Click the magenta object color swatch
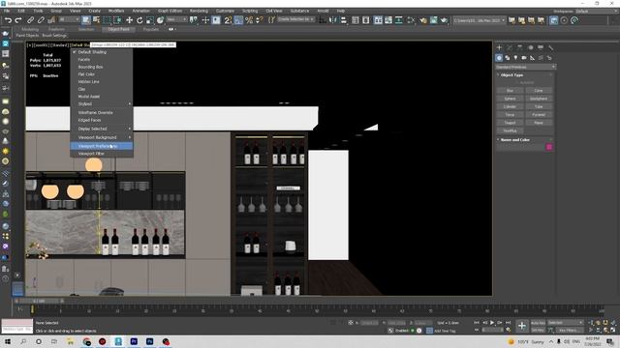620x348 pixels. (549, 147)
